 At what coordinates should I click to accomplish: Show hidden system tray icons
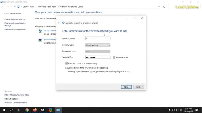[x=166, y=110]
